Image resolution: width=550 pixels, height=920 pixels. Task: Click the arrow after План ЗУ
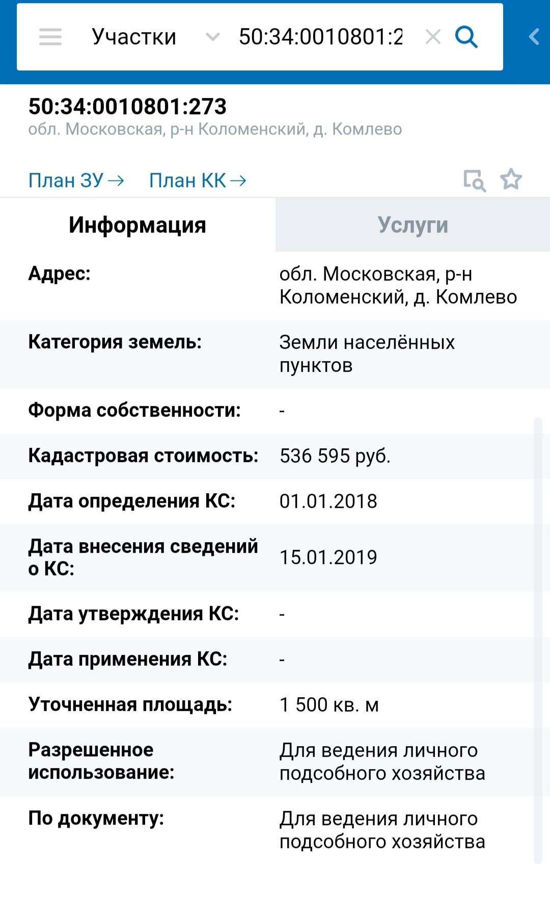coord(116,181)
